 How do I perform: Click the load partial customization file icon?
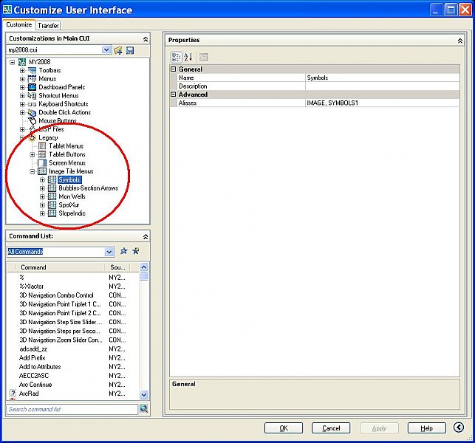click(x=118, y=50)
